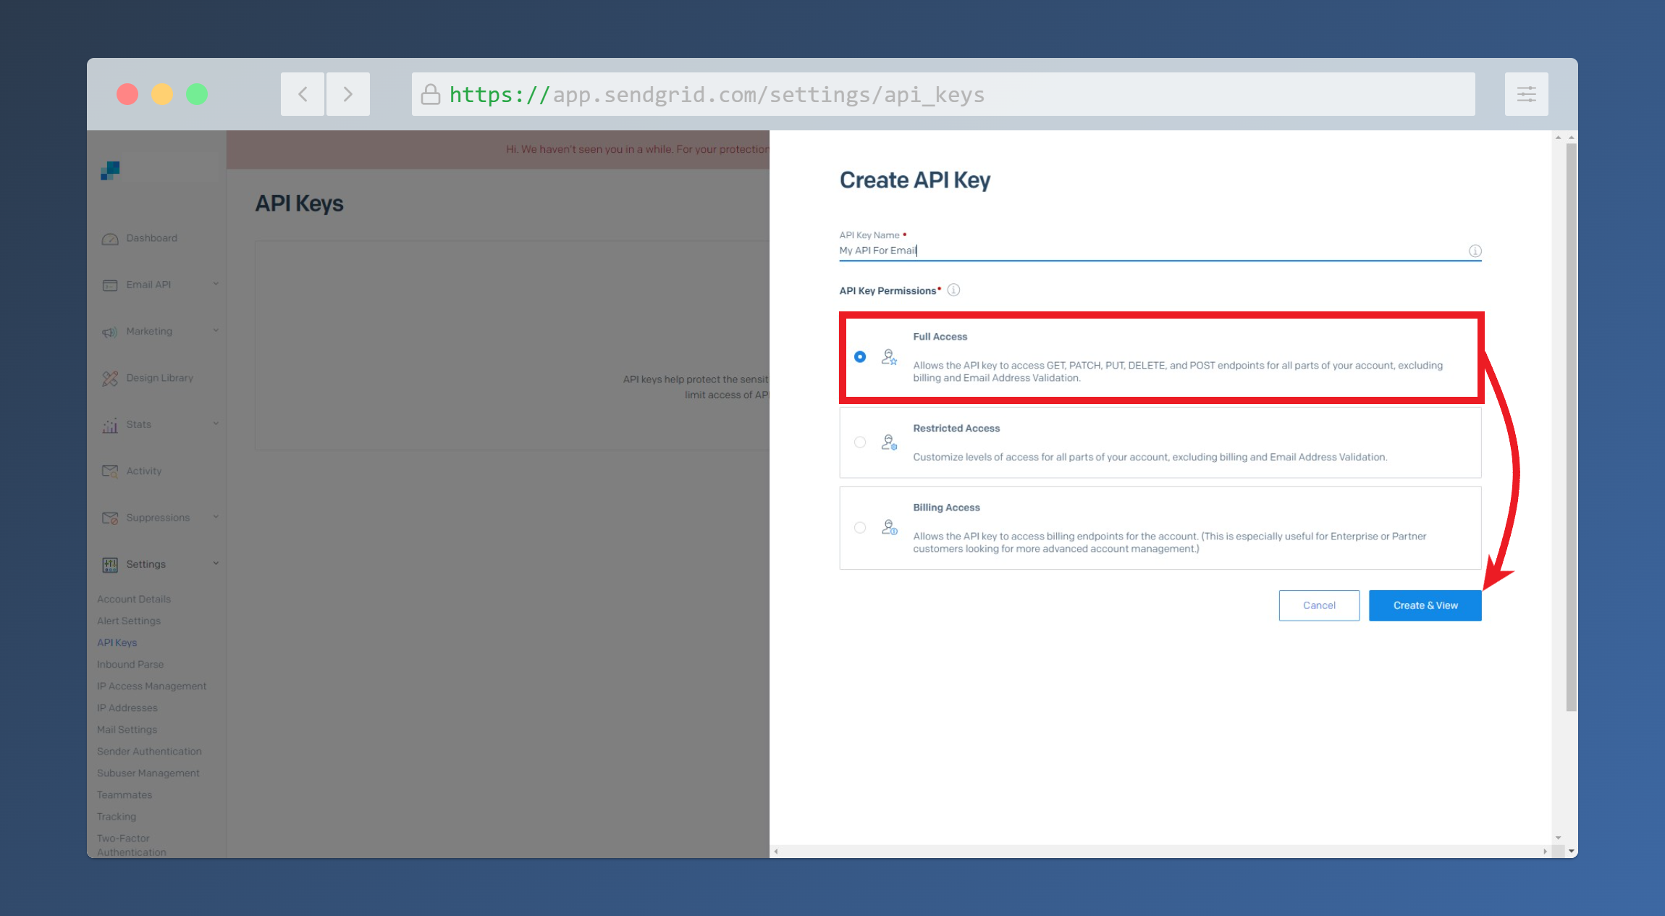Click the green maximize window button

pos(197,94)
